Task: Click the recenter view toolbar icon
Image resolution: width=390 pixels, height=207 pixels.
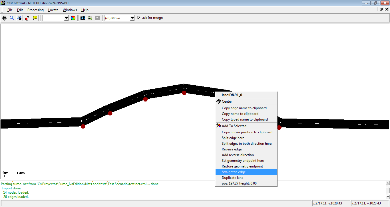Action: [x=4, y=18]
